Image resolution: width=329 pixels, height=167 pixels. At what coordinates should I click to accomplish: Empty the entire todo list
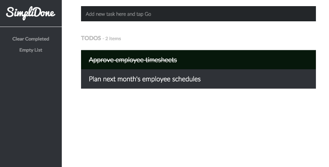point(30,50)
